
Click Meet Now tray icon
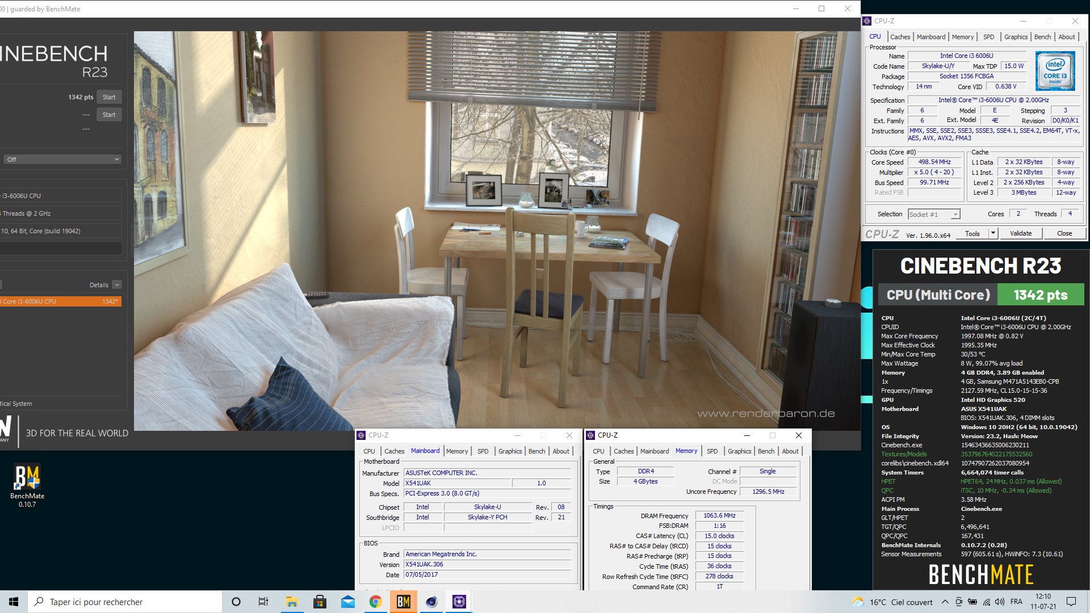[x=959, y=602]
